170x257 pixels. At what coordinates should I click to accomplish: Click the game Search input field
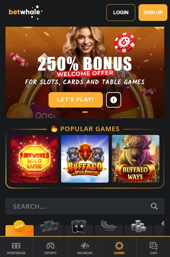tap(85, 206)
